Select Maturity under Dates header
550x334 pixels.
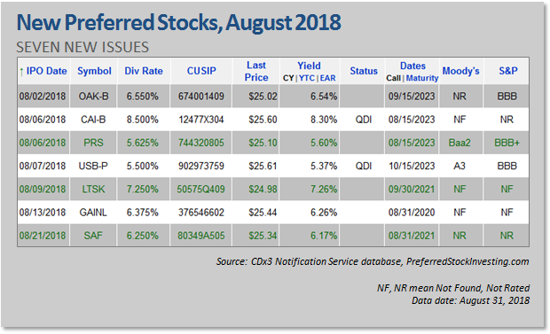(422, 78)
